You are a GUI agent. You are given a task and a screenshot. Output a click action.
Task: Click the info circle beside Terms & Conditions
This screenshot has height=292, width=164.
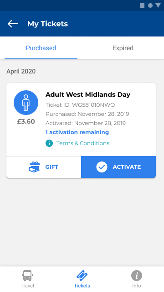(x=49, y=143)
